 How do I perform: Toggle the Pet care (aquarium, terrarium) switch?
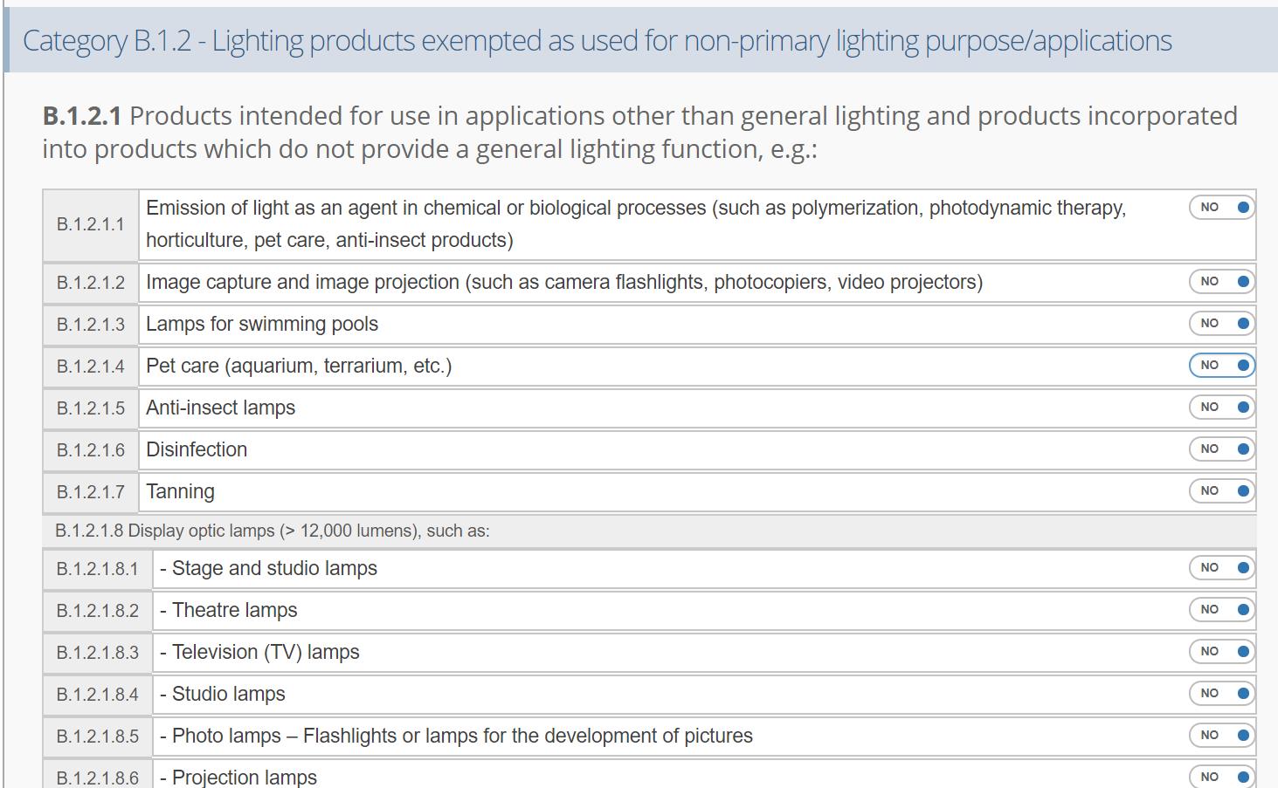[x=1221, y=366]
